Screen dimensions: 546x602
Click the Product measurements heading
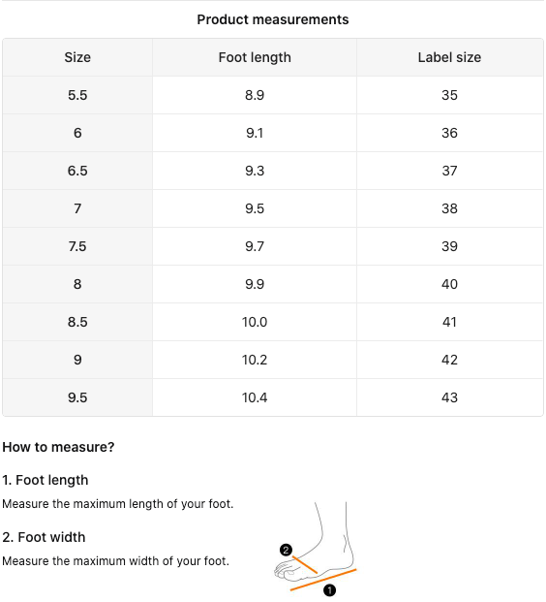[x=273, y=19]
